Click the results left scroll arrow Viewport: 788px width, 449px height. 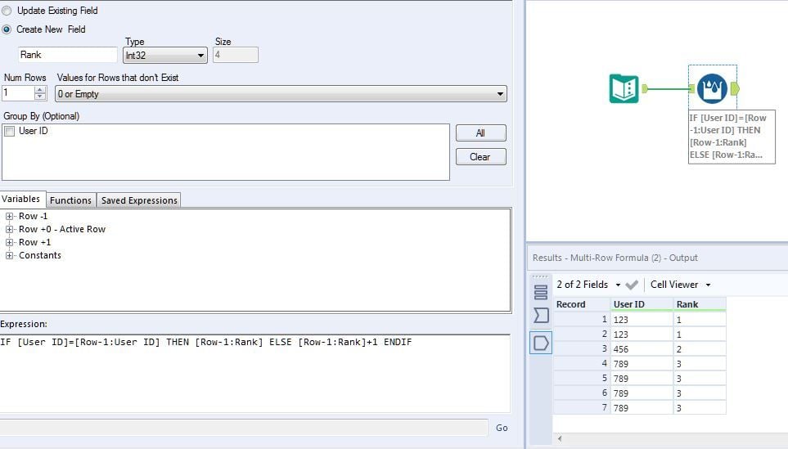[560, 439]
